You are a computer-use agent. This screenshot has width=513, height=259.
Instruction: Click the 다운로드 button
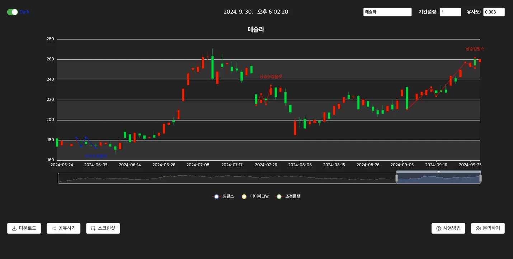click(24, 228)
